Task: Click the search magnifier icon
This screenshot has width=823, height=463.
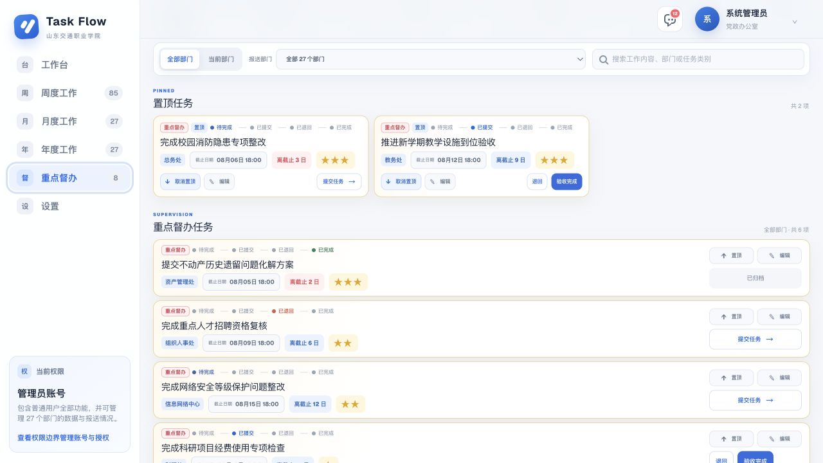Action: click(x=604, y=60)
